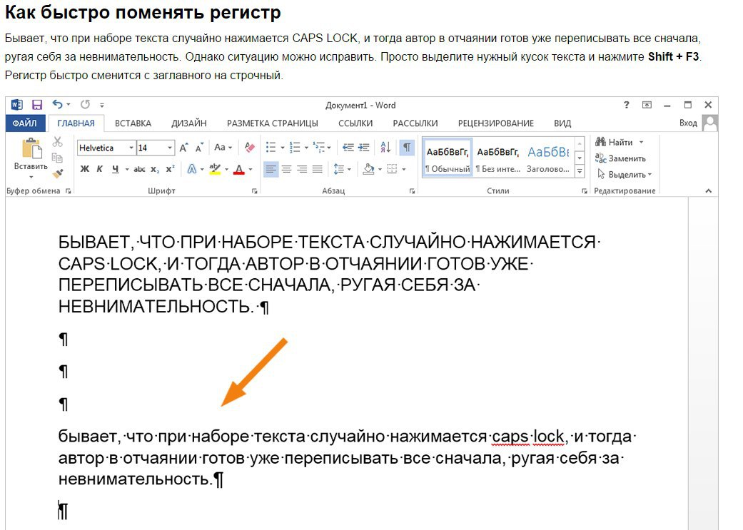Apply the Без инте... style

(x=498, y=158)
